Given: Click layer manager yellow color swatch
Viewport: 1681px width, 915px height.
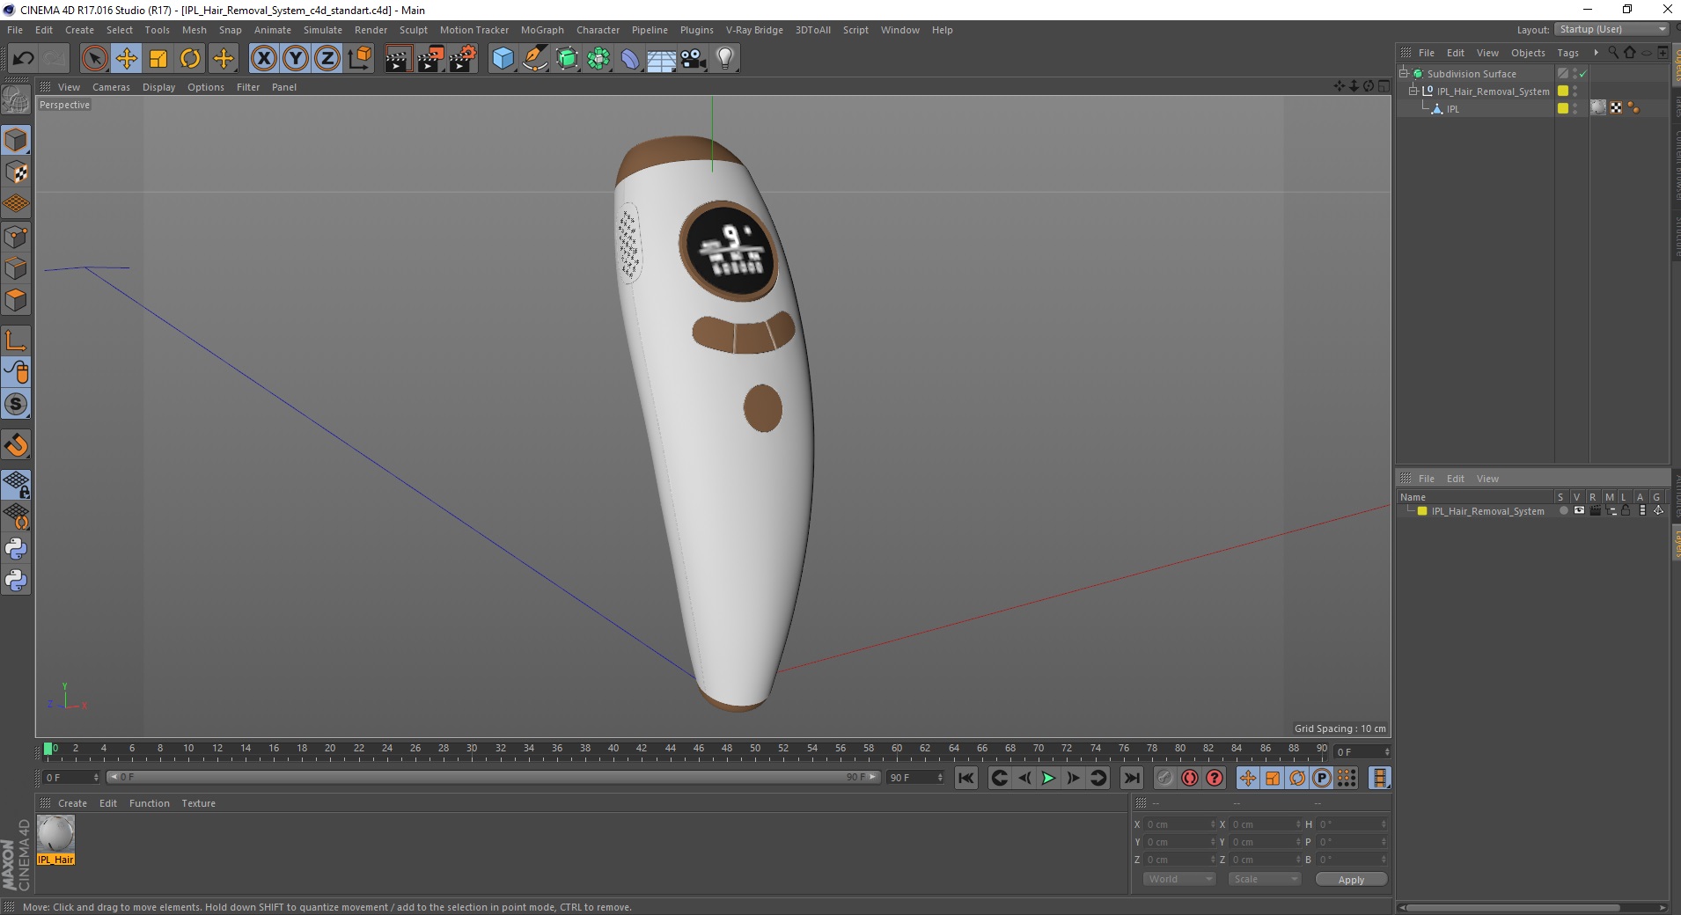Looking at the screenshot, I should click(x=1421, y=511).
